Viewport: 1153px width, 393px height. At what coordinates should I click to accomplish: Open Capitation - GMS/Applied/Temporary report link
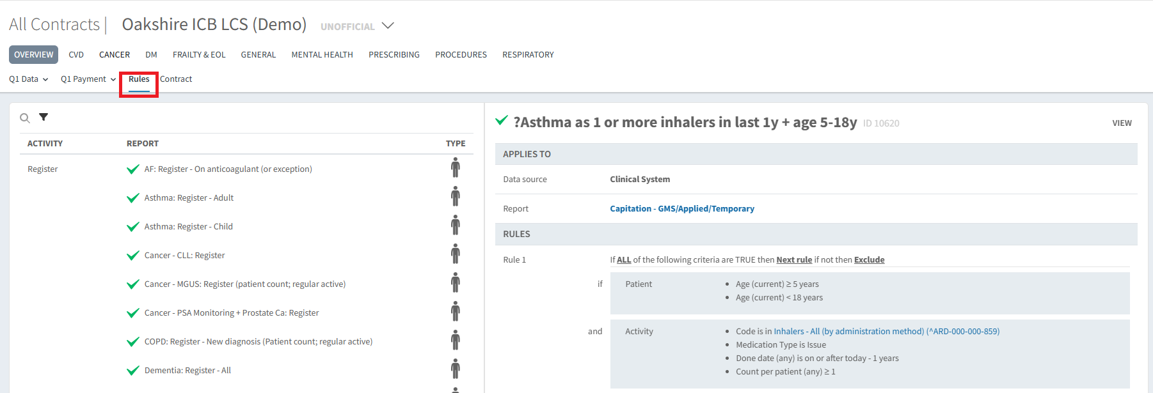pos(682,208)
